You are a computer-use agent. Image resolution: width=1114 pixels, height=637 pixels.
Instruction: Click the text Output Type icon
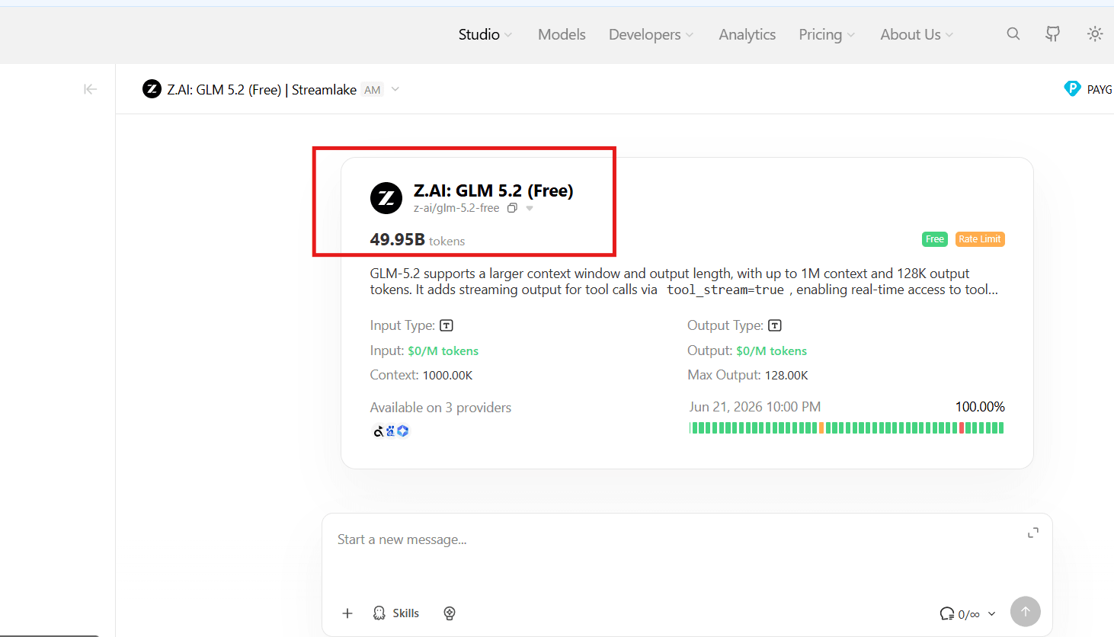(x=775, y=325)
